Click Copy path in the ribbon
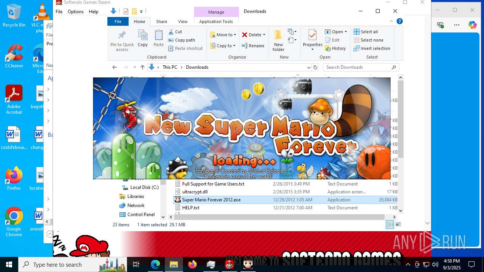 point(181,40)
